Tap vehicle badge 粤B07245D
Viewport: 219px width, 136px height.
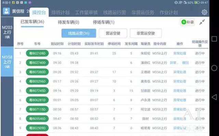pyautogui.click(x=37, y=91)
